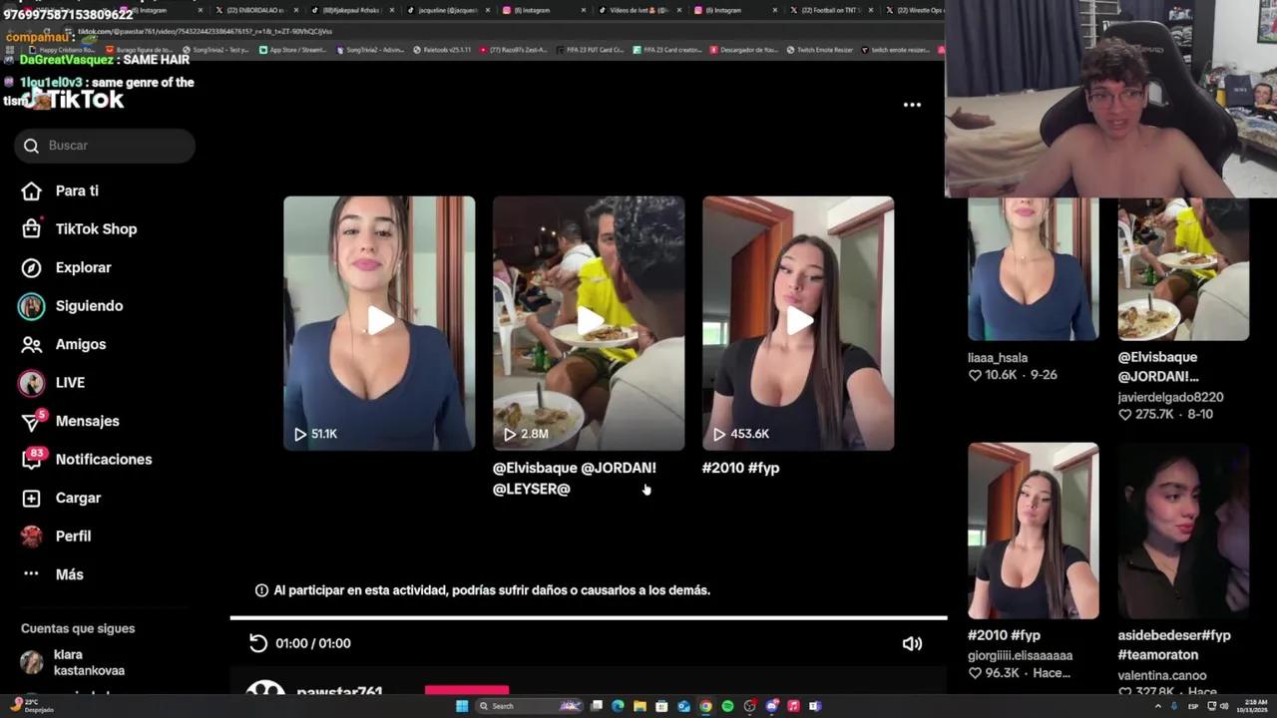
Task: Open the asidebedeser#fyp #teamoraton caption
Action: tap(1174, 645)
